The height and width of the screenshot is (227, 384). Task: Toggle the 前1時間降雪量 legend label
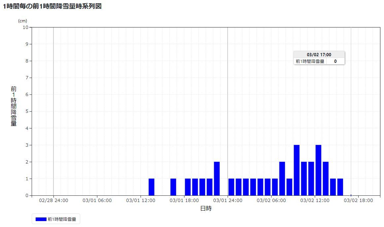coord(62,219)
